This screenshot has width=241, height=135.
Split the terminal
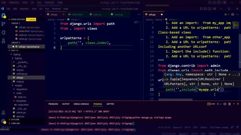pyautogui.click(x=225, y=104)
